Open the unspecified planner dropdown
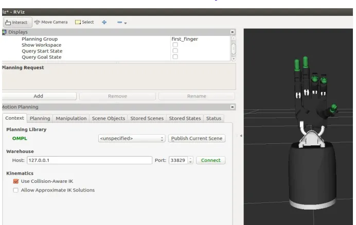The image size is (356, 225). coord(132,138)
